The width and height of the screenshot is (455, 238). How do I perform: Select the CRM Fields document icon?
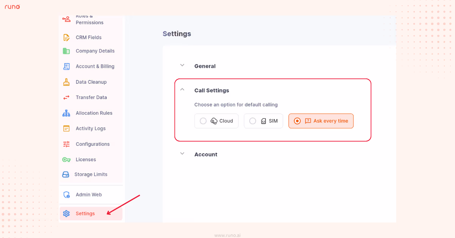[x=66, y=37]
